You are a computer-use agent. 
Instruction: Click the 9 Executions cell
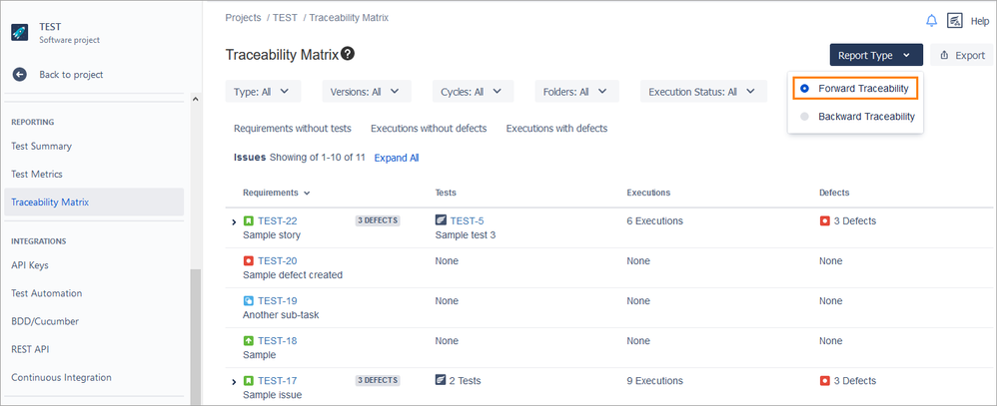coord(655,381)
